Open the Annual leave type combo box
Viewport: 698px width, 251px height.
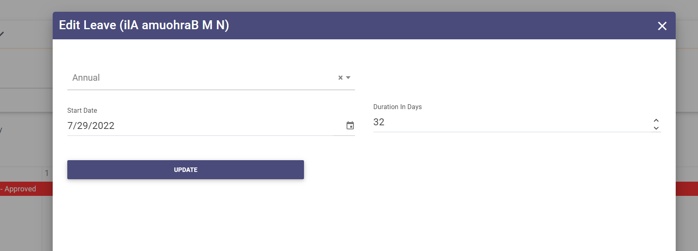coord(203,78)
